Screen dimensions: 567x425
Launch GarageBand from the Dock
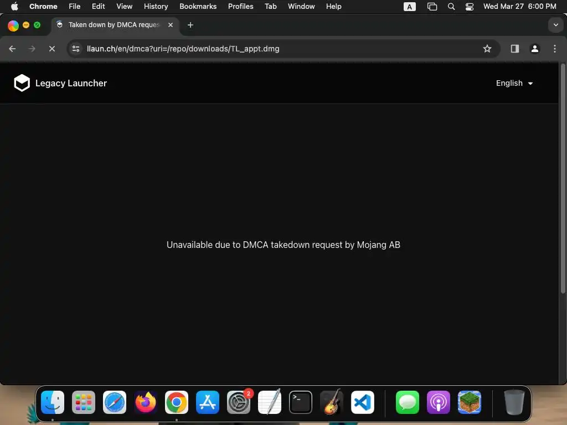click(x=332, y=402)
